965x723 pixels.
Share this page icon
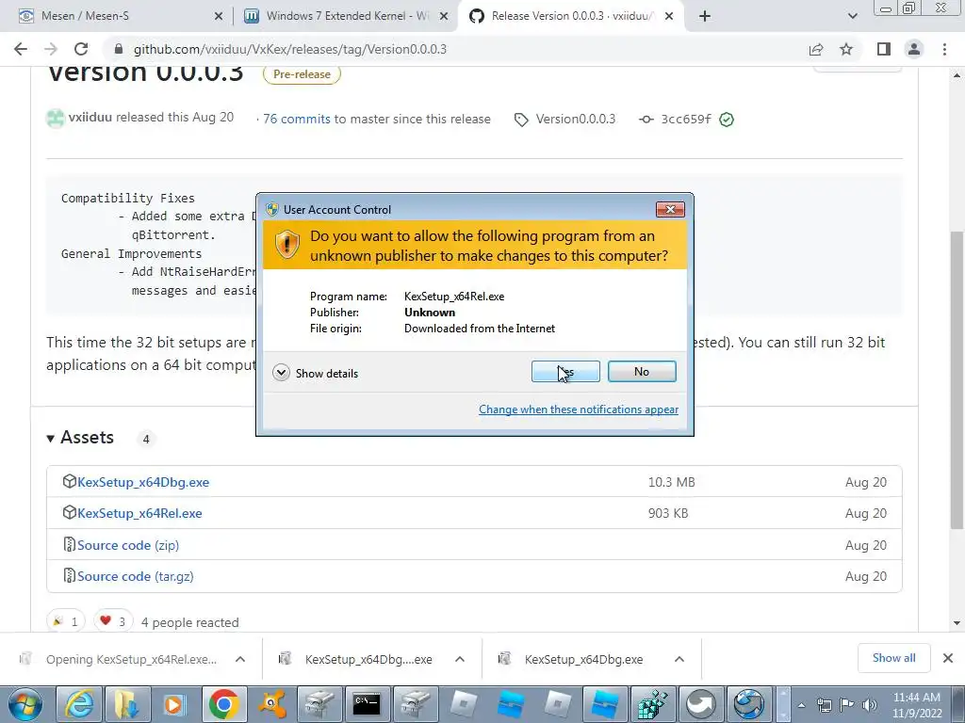(816, 49)
